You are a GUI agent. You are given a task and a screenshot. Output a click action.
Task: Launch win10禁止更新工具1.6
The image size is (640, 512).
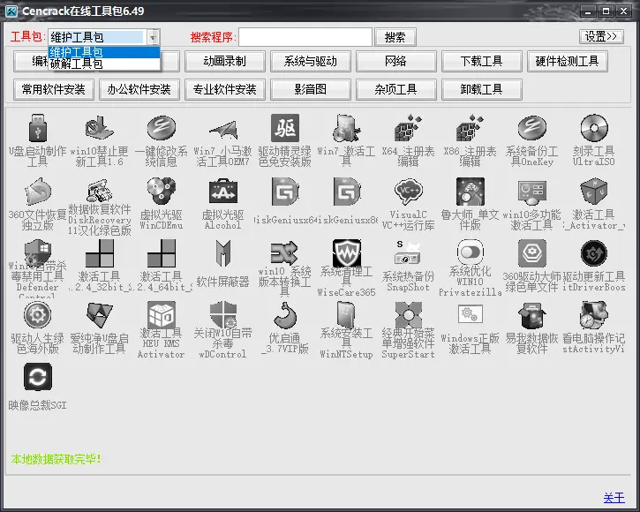pos(99,129)
